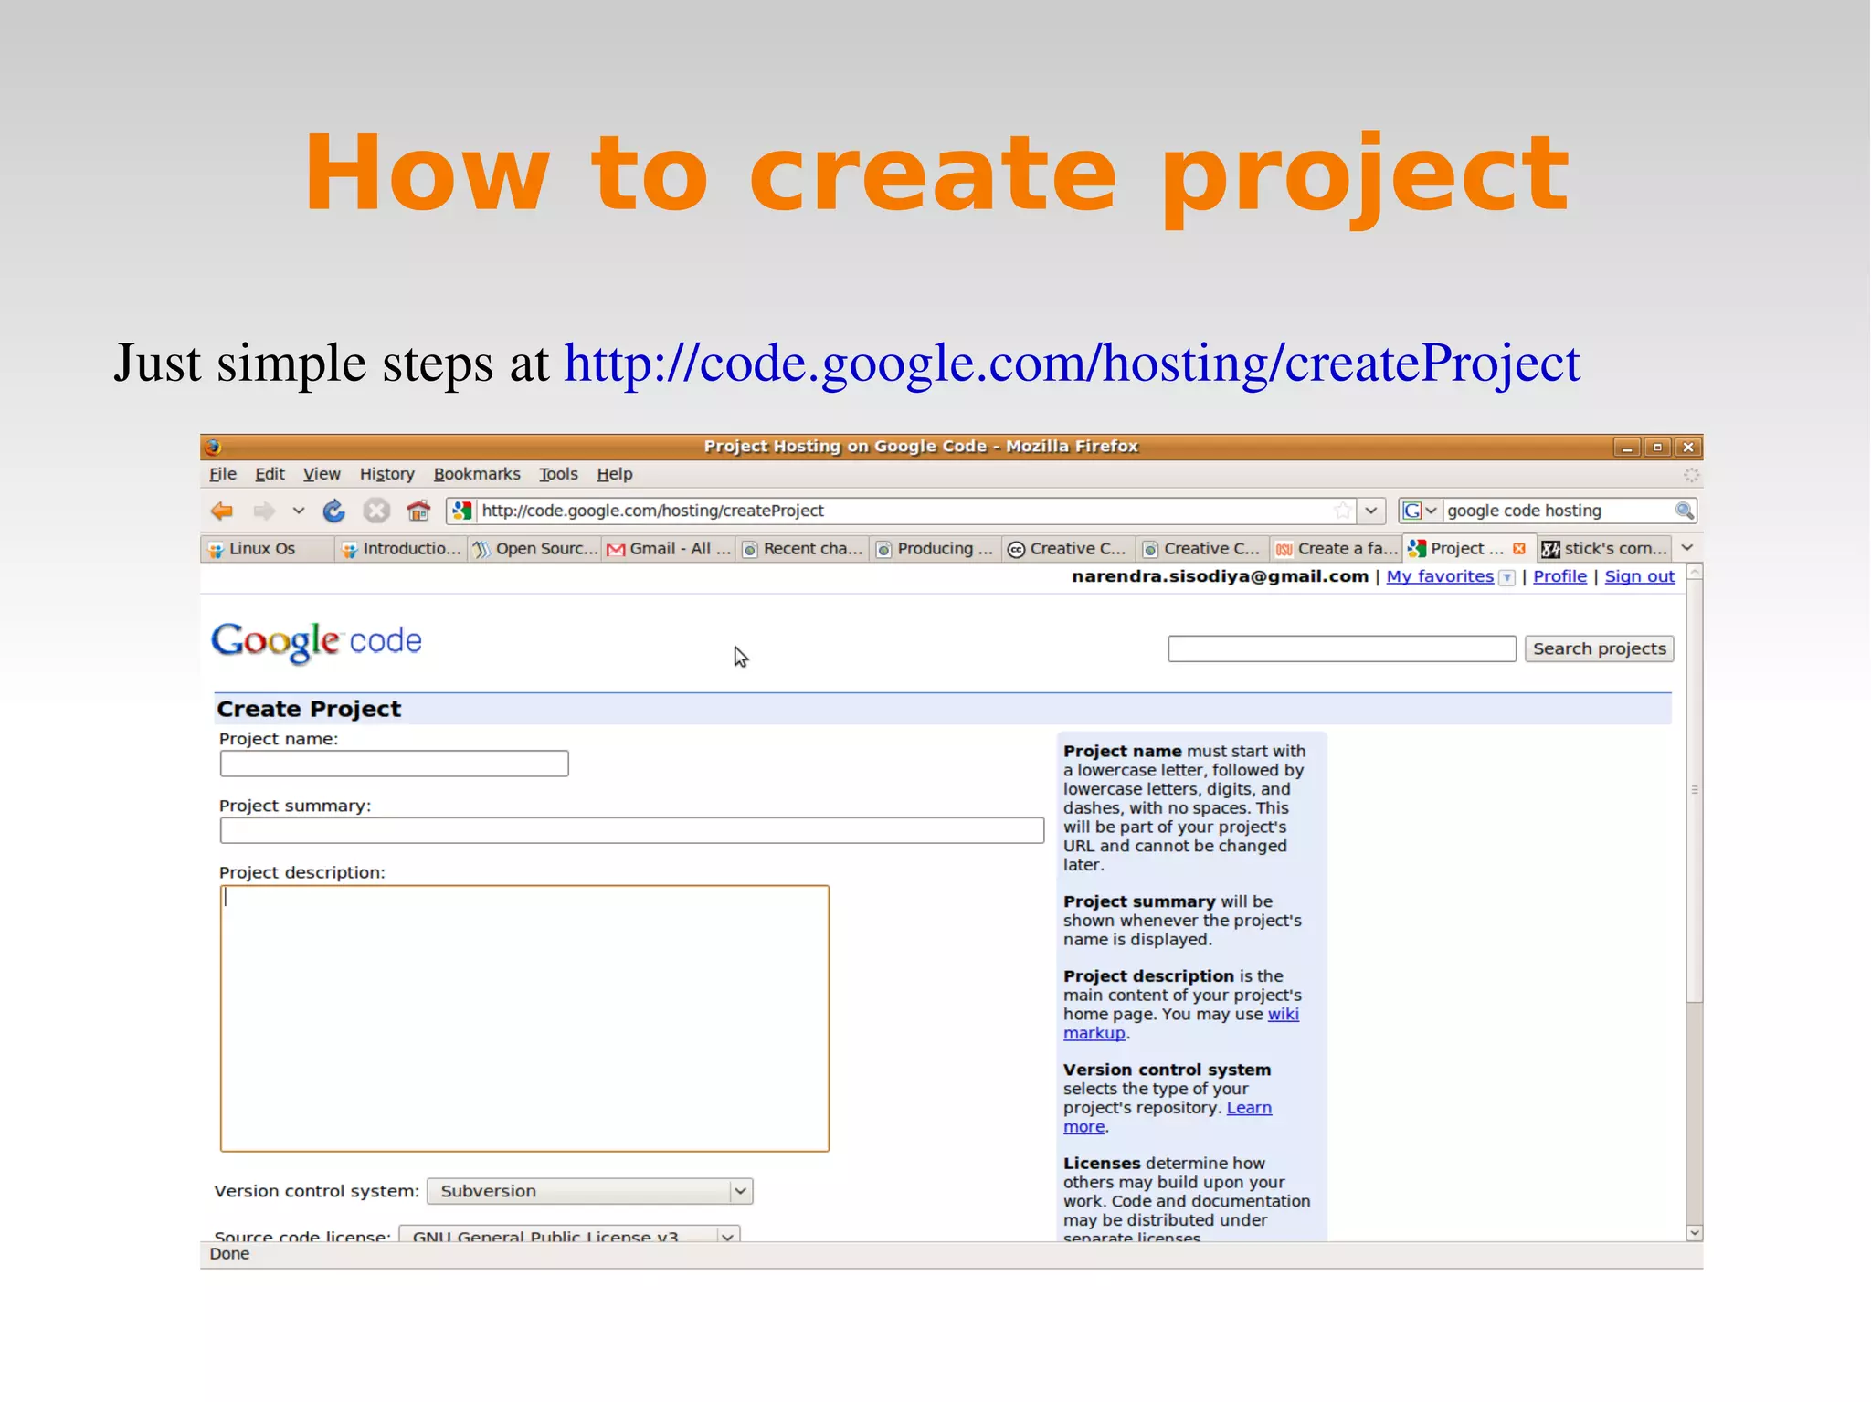Go to the home page icon

418,511
